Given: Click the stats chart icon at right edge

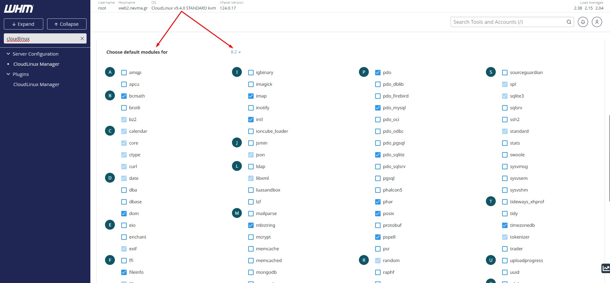Looking at the screenshot, I should [606, 268].
